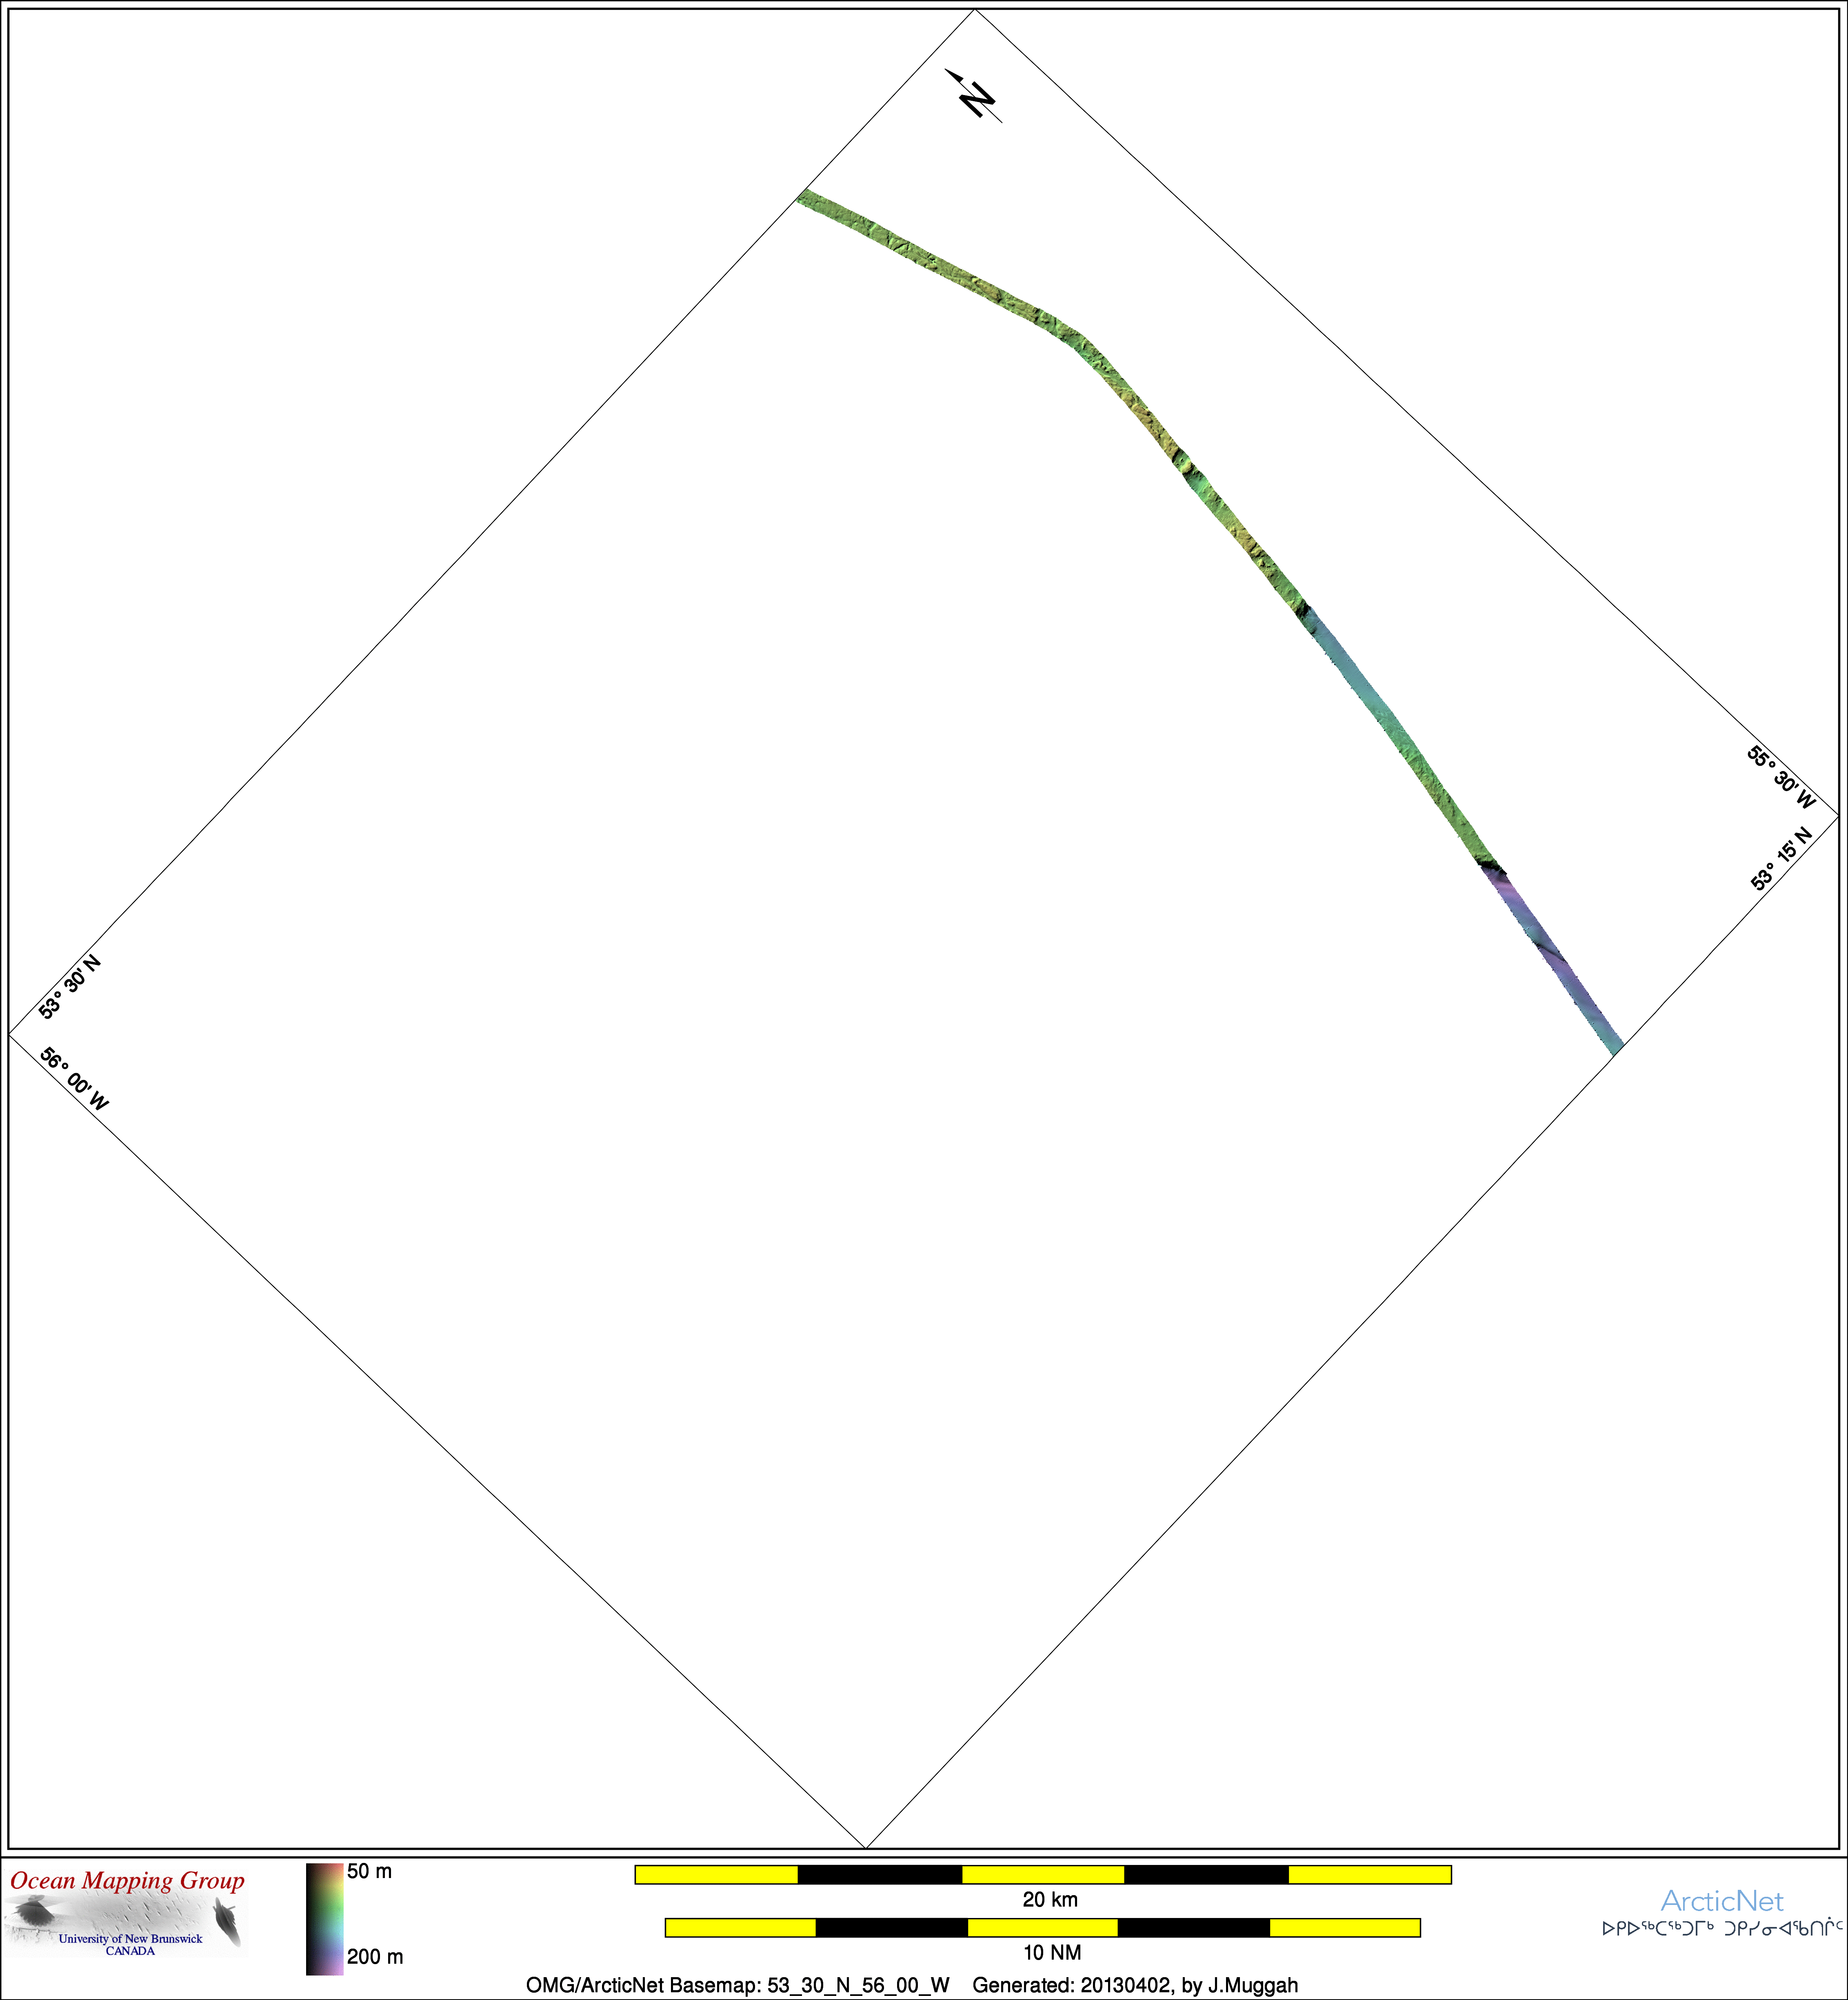Click the ArcticNet logo
Image resolution: width=1848 pixels, height=2000 pixels.
(x=1721, y=1901)
